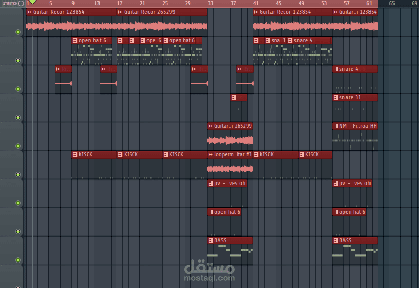The width and height of the screenshot is (419, 288).
Task: Click the Ri.. audio clip icon near bar 14
Action: [x=104, y=69]
